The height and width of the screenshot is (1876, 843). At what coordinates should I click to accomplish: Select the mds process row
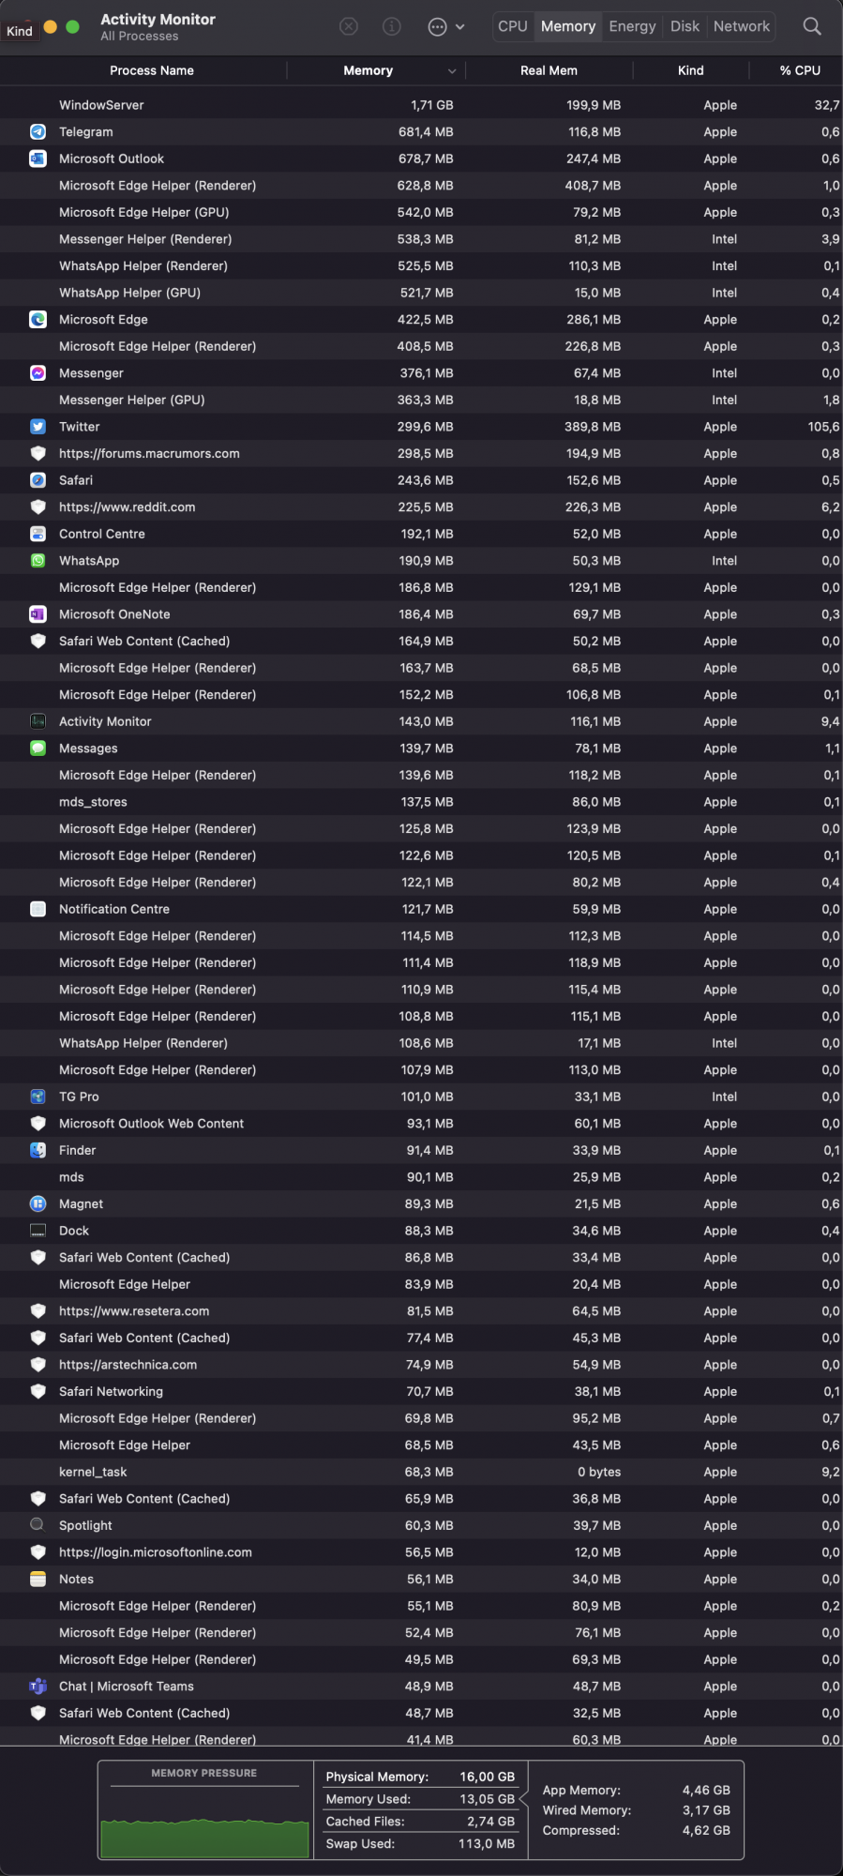421,1177
